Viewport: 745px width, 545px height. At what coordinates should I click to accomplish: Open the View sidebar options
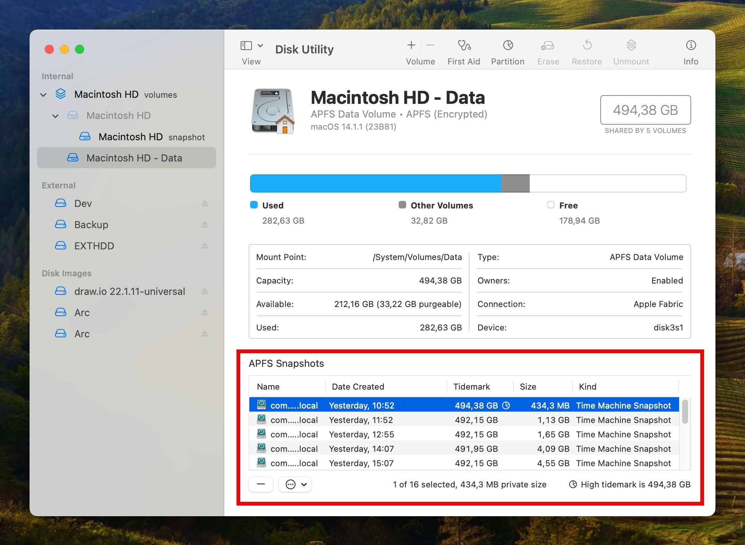pos(246,46)
